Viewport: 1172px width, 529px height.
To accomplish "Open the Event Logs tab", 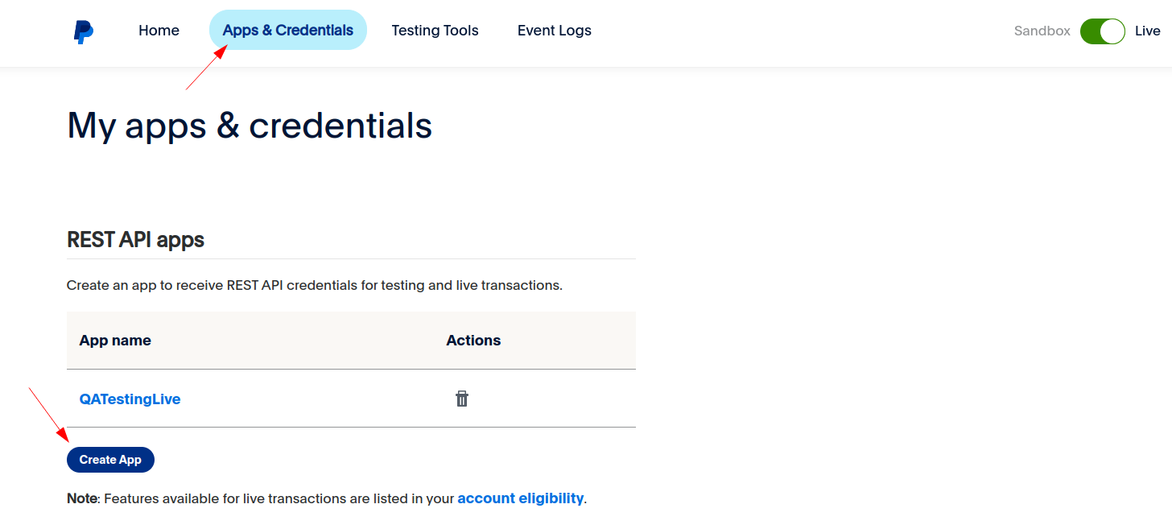I will [555, 31].
